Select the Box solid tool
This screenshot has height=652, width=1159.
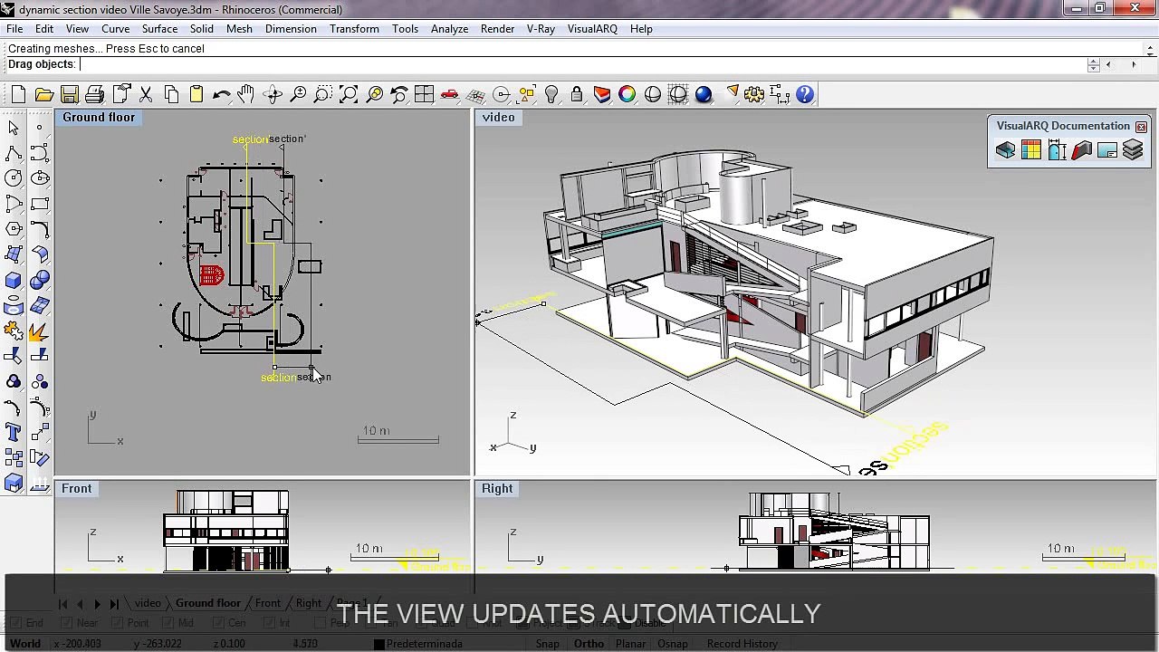click(x=14, y=280)
